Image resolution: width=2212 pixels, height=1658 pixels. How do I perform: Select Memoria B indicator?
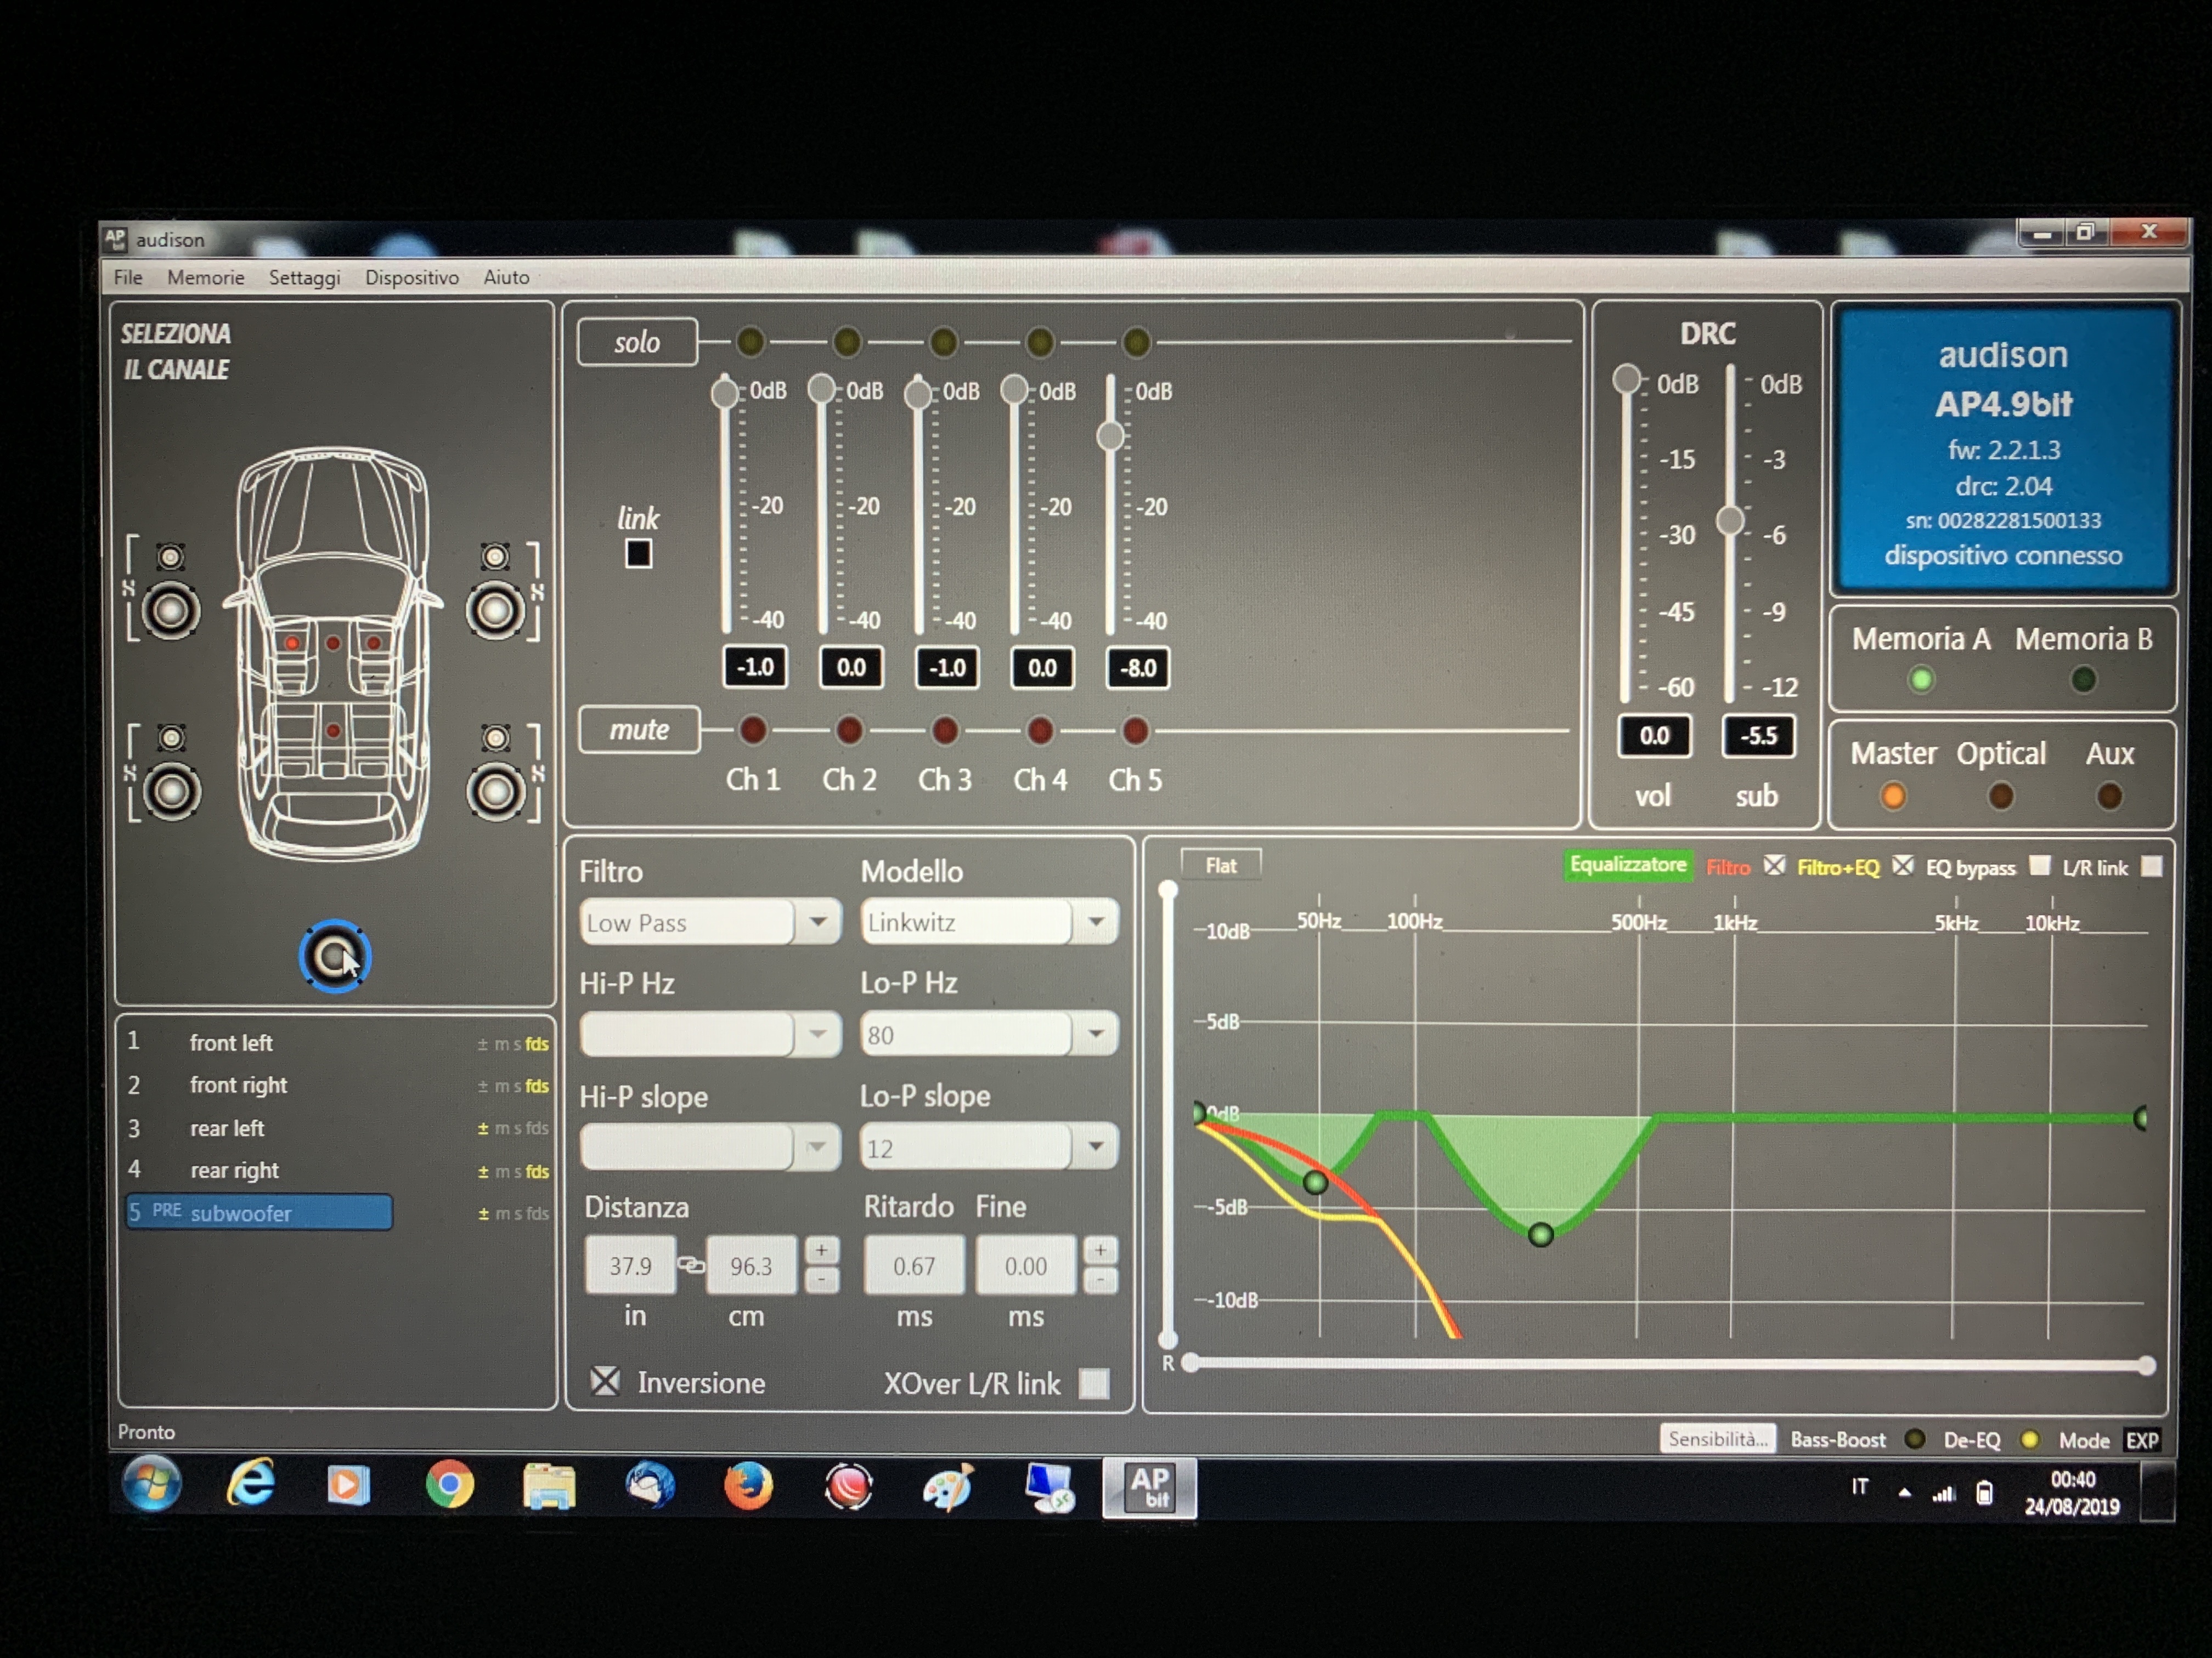2083,679
